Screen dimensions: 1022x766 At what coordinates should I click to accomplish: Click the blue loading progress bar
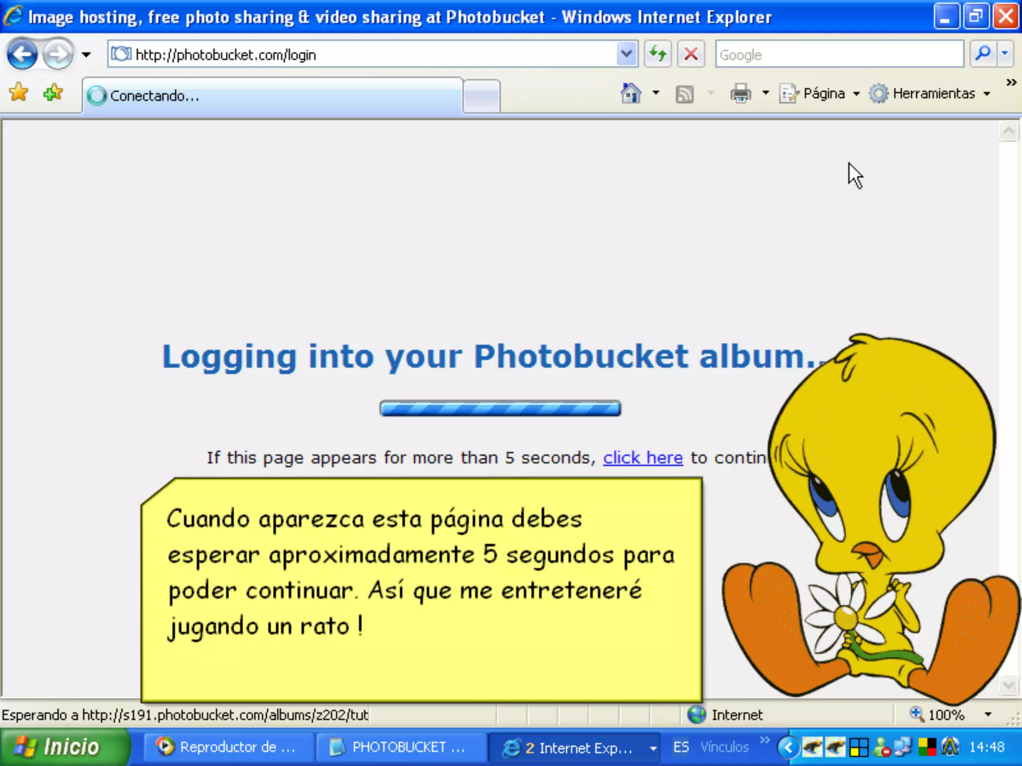click(500, 408)
